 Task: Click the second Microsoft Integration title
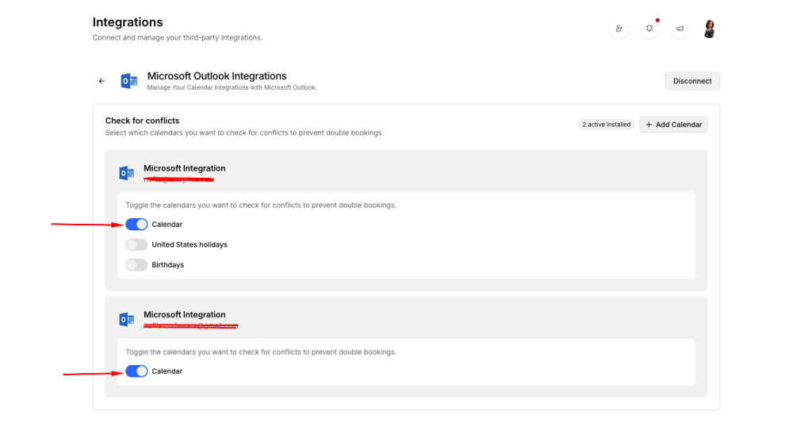coord(184,315)
